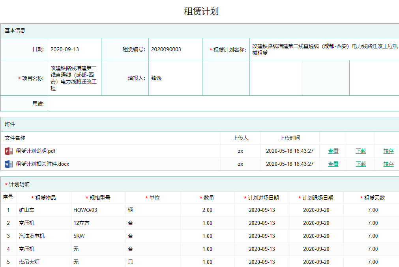Screen dimensions: 399x267
Task: Click the HOWO/03 specification cell
Action: [x=99, y=210]
